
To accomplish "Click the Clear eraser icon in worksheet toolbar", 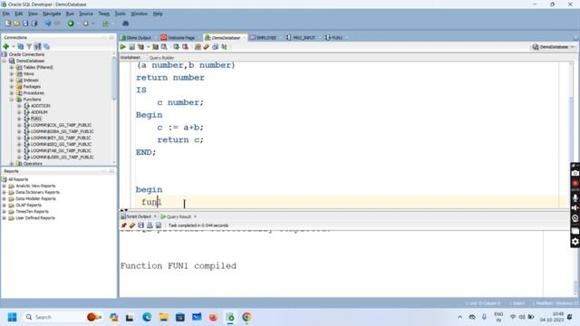I will click(x=207, y=47).
